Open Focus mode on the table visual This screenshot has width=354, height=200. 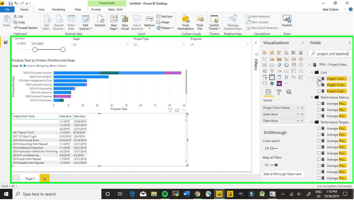(x=177, y=110)
